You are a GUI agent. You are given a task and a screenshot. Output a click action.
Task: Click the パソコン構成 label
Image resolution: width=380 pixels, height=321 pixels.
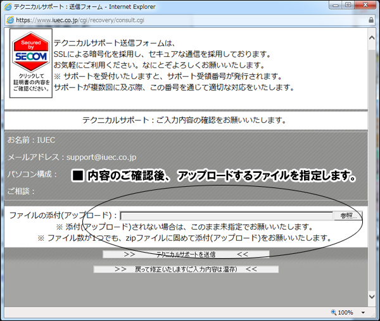pyautogui.click(x=32, y=174)
